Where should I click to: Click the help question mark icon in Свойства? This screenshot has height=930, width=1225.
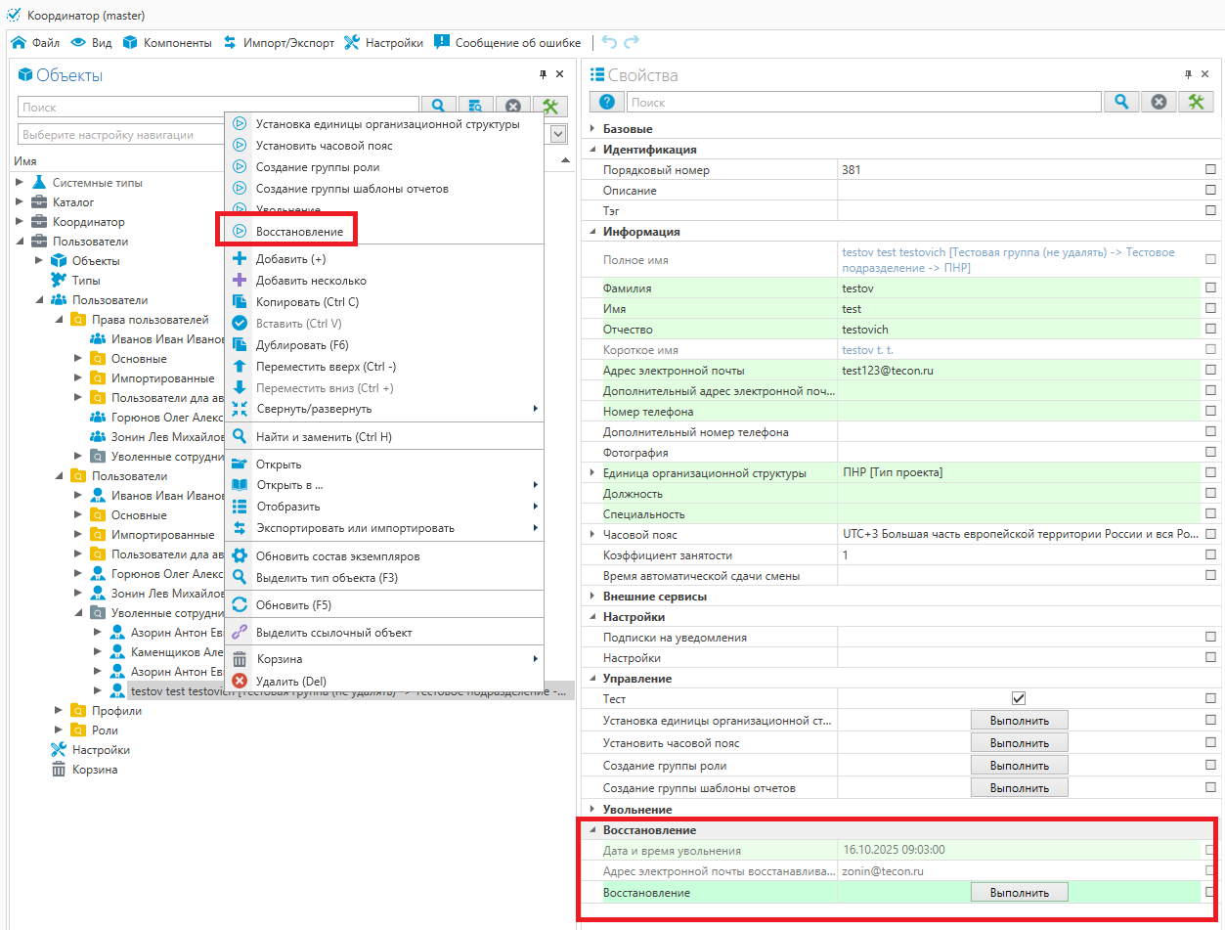click(x=606, y=102)
